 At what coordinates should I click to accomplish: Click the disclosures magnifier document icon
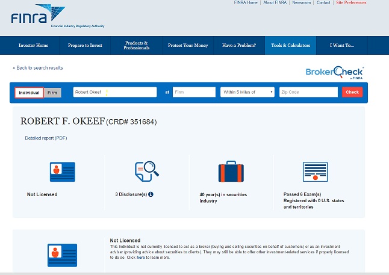click(146, 171)
